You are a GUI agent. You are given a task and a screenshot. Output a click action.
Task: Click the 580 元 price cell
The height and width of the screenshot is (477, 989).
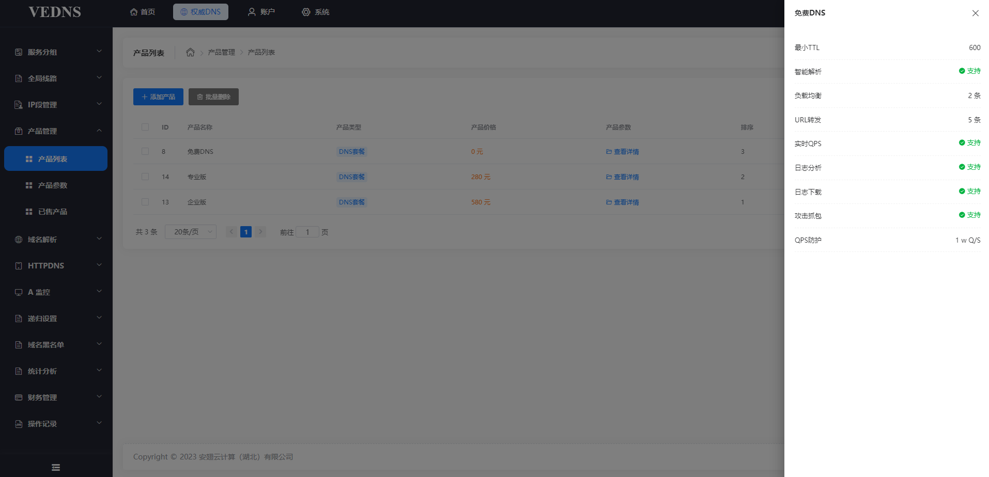point(481,202)
